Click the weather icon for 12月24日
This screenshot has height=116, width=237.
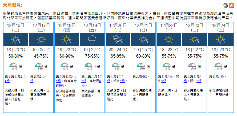(220, 40)
